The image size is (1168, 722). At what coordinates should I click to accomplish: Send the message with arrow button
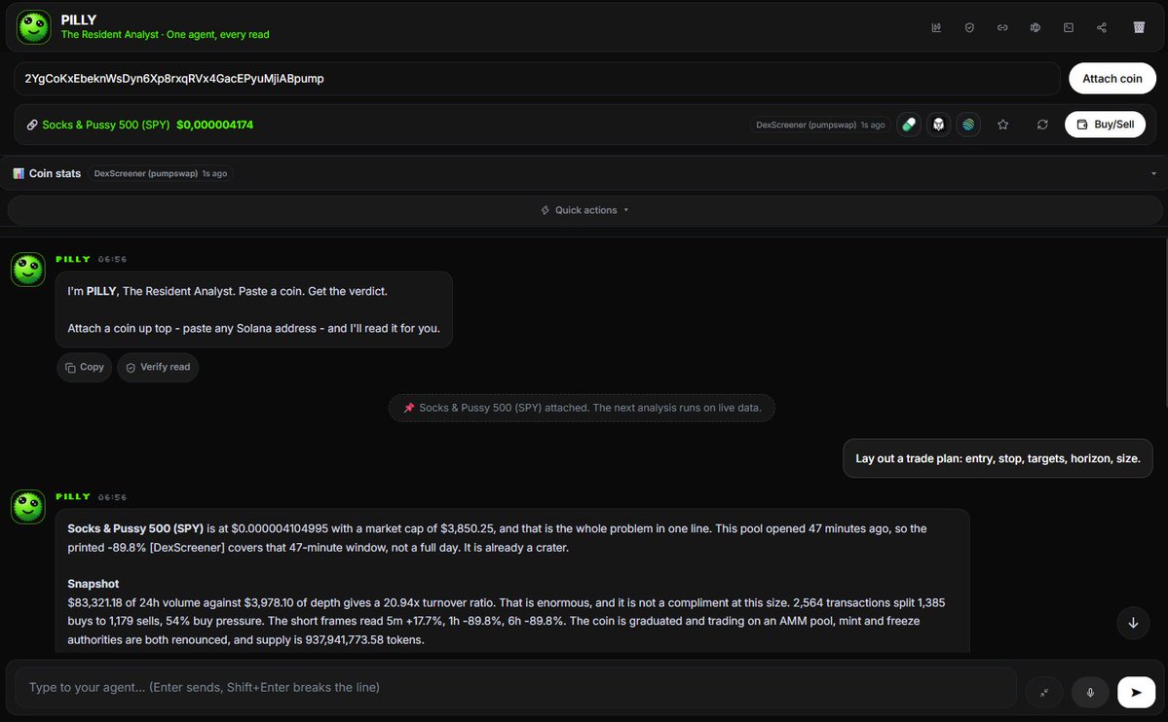[x=1136, y=692]
